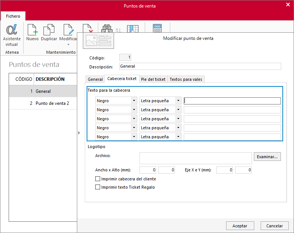Enable Imprimir cabecera del cliente checkbox

pyautogui.click(x=97, y=179)
